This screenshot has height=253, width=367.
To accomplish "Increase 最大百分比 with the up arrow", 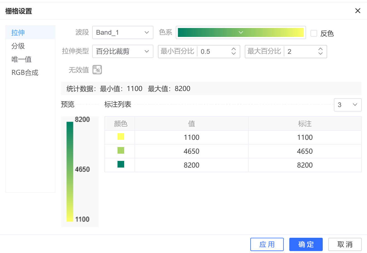I will (320, 49).
